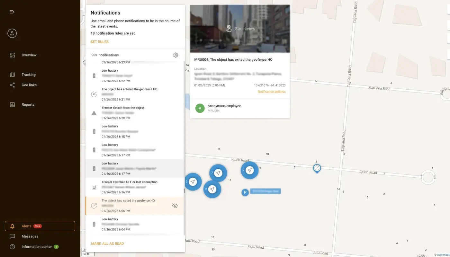Click the blue parking P marker on map
This screenshot has width=450, height=257.
(245, 192)
